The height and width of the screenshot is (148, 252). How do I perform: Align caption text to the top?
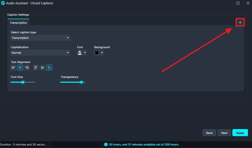tap(36, 68)
